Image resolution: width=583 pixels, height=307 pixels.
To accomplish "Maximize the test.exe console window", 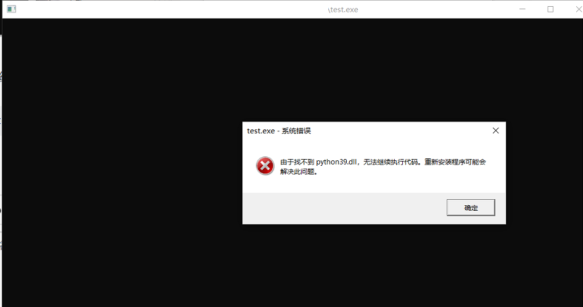I will (x=550, y=9).
